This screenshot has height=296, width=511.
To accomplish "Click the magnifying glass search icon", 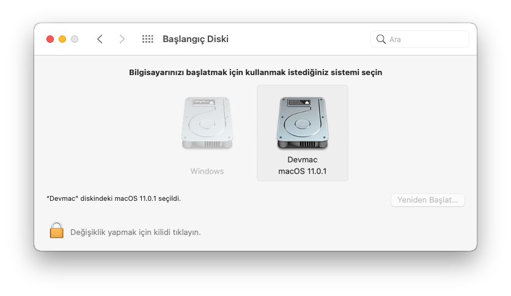I will 381,39.
